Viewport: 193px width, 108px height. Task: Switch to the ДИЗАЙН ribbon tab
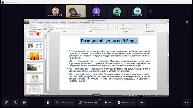pyautogui.click(x=47, y=22)
